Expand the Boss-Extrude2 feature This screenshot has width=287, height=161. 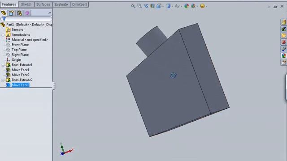click(x=3, y=80)
